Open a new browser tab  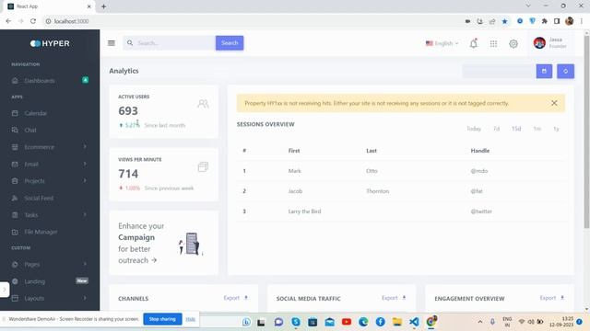(103, 6)
